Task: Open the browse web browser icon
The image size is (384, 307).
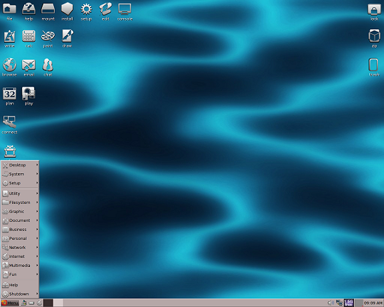Action: click(9, 67)
